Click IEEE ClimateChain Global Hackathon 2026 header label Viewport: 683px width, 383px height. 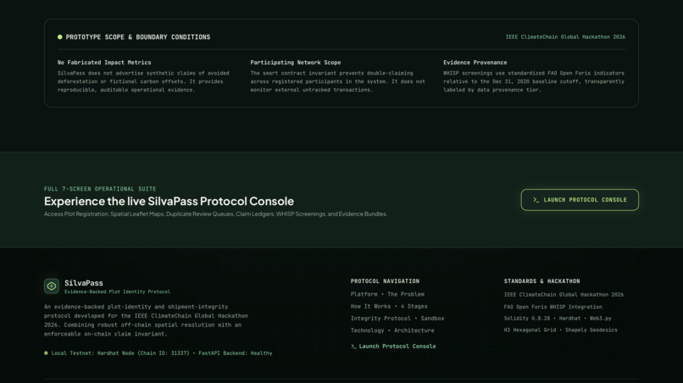click(565, 37)
